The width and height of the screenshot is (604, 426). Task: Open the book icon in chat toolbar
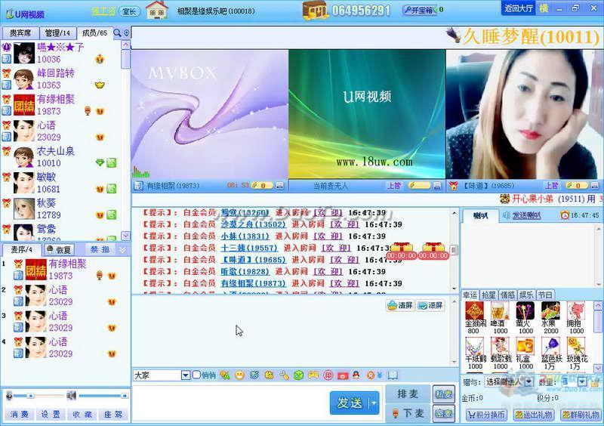click(x=393, y=375)
